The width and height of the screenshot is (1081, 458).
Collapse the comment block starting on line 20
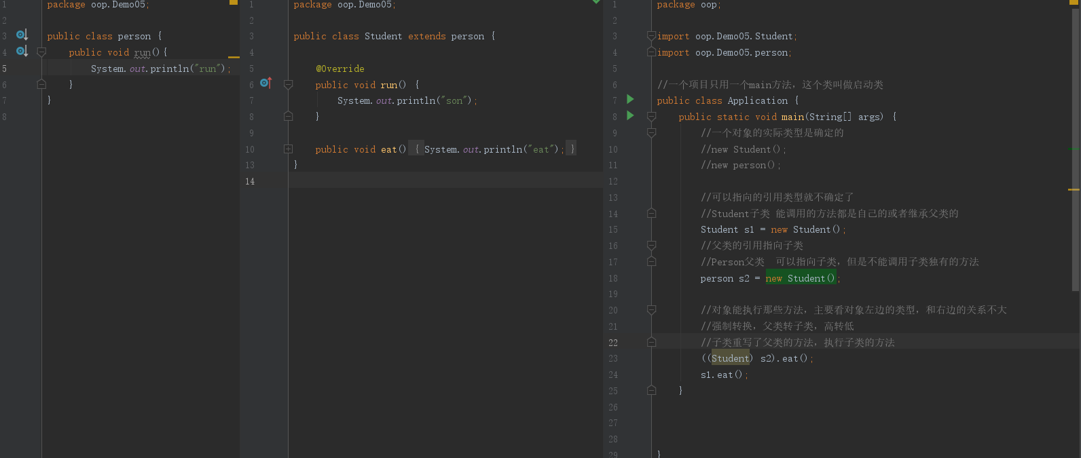[651, 309]
